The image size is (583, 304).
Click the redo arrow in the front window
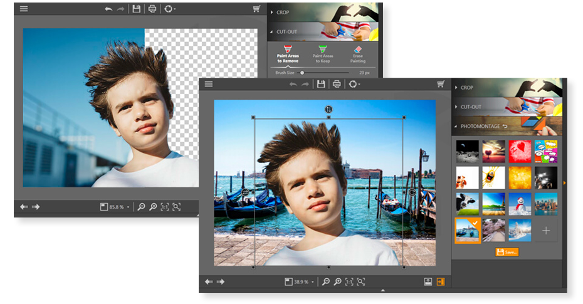pos(305,85)
